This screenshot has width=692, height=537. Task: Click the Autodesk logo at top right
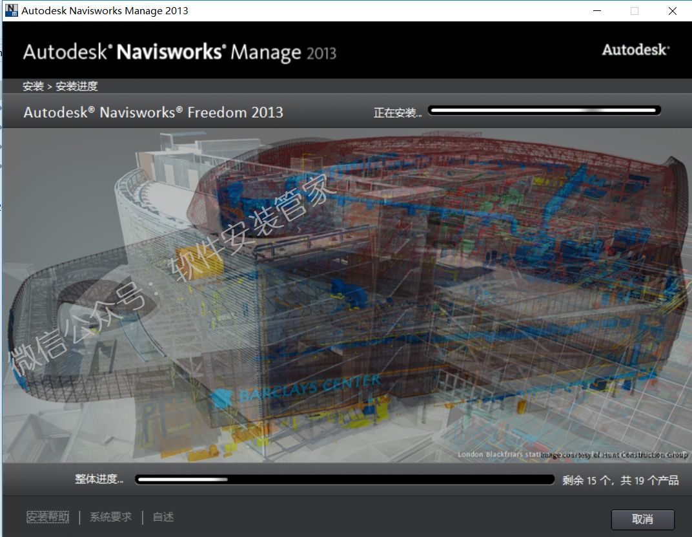(635, 50)
